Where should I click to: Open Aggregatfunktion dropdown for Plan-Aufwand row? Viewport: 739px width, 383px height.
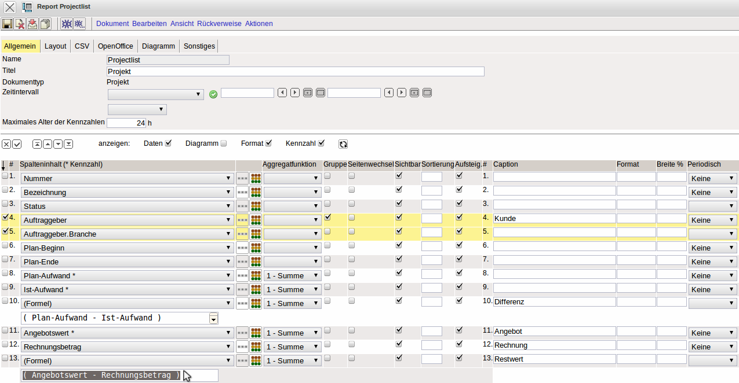[x=292, y=276]
